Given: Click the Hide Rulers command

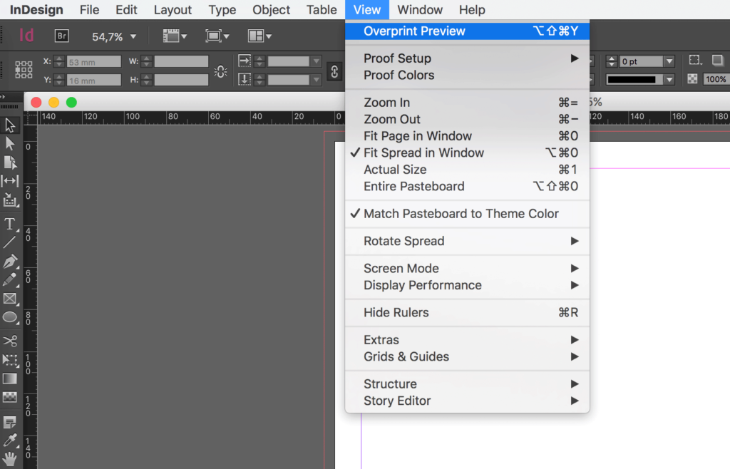Looking at the screenshot, I should click(x=396, y=312).
